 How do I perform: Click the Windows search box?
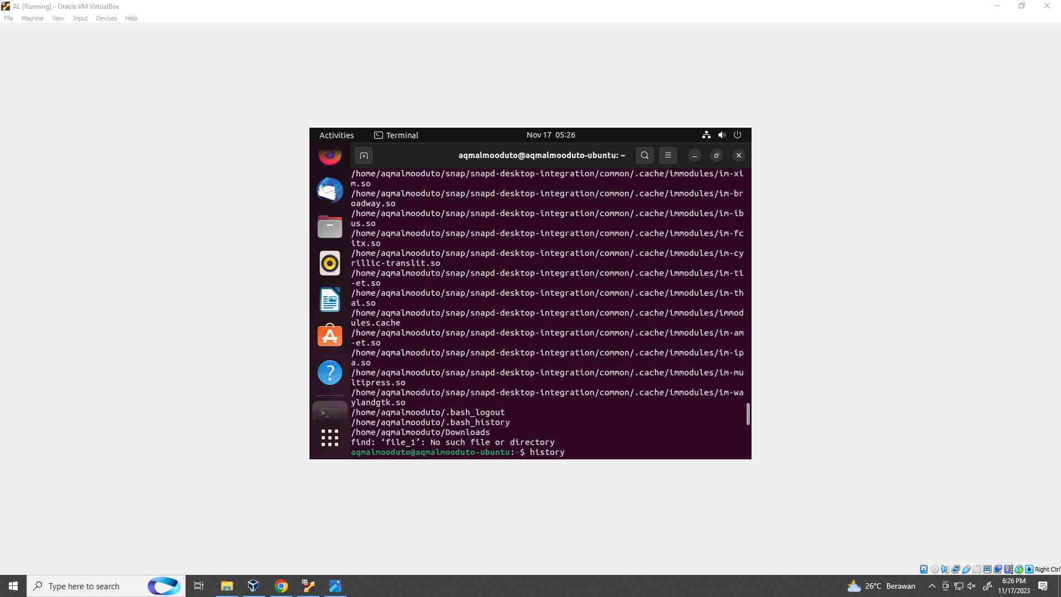pyautogui.click(x=106, y=586)
